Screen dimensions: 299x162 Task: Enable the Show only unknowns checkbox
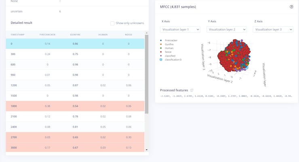point(112,23)
